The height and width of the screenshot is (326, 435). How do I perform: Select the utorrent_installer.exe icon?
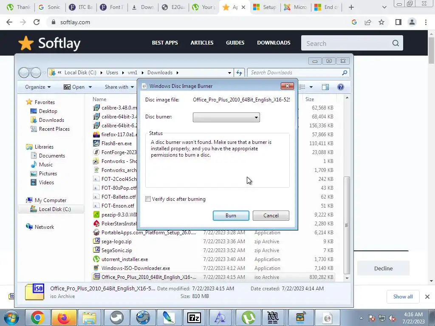96,259
